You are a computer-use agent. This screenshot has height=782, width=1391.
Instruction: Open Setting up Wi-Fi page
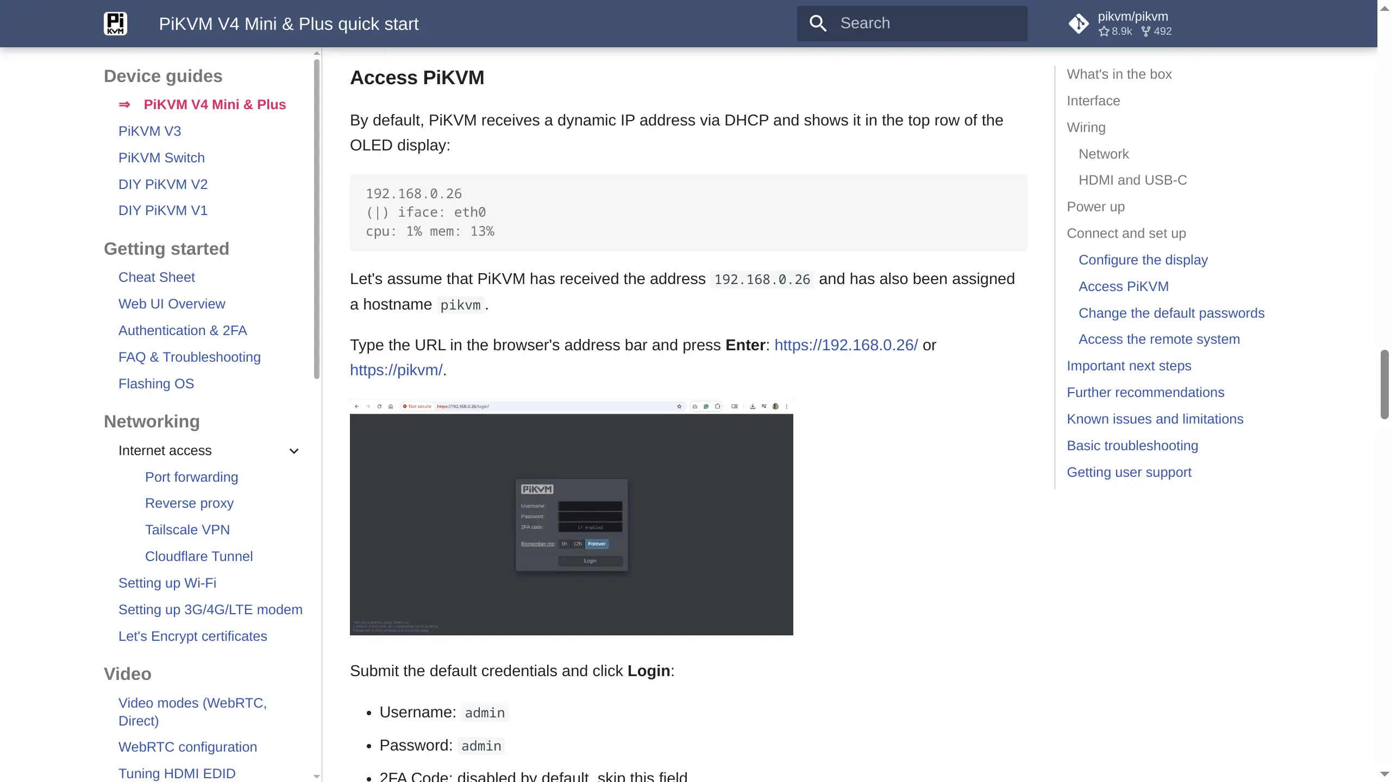pyautogui.click(x=167, y=583)
